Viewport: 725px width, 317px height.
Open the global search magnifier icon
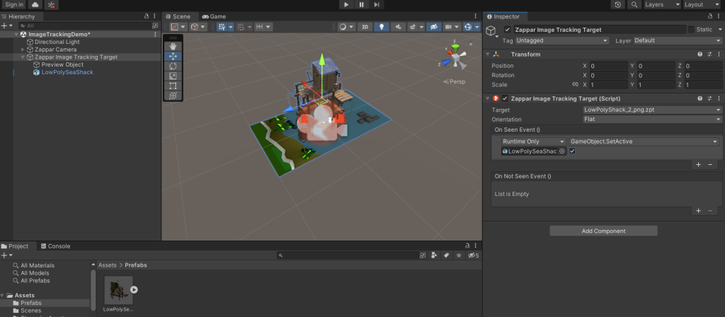633,5
